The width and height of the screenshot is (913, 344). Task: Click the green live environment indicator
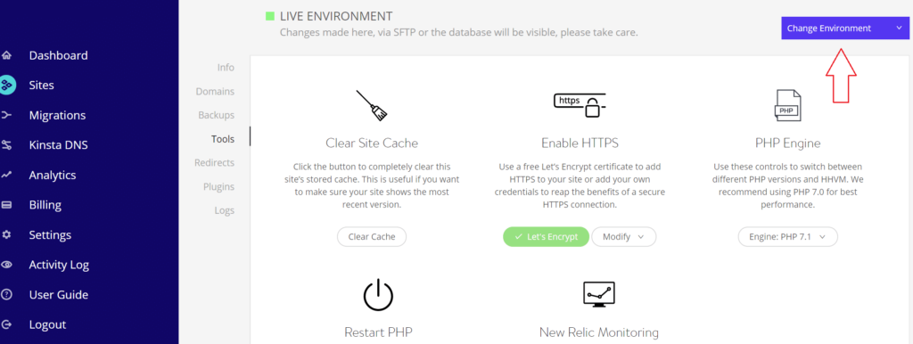click(x=269, y=16)
